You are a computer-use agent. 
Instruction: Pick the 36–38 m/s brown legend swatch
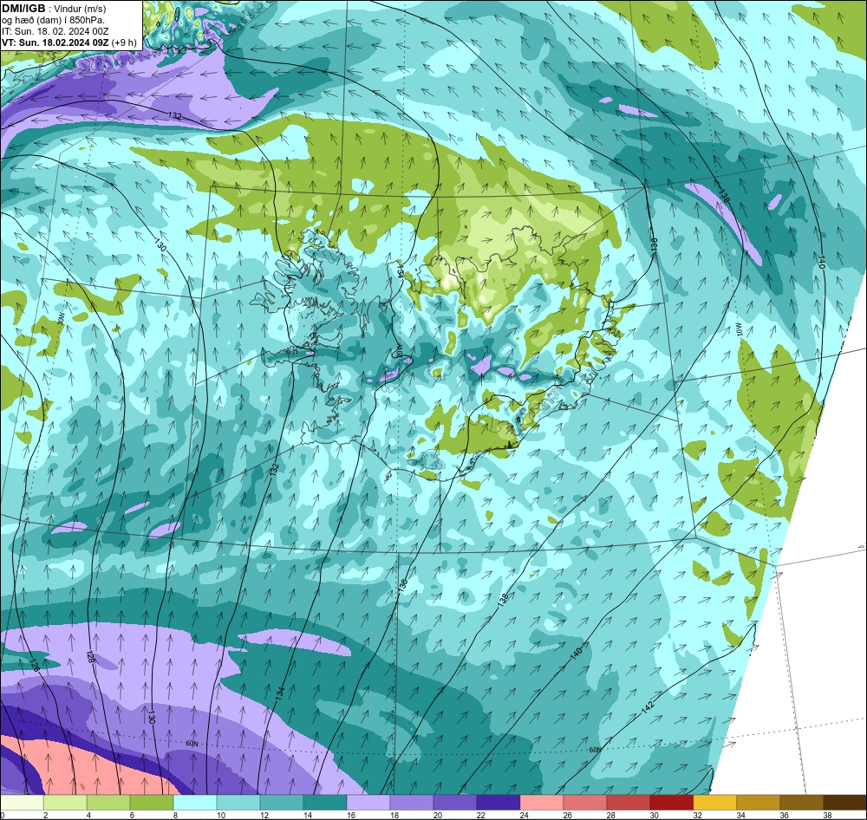(x=802, y=803)
